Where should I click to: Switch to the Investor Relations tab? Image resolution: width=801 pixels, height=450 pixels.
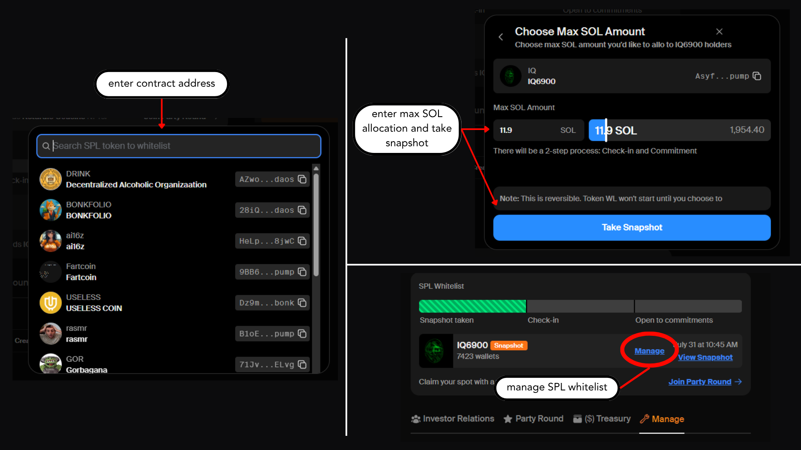pos(453,419)
